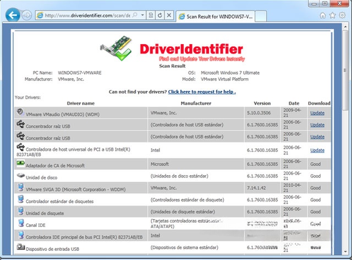Click the red DriverIdentifier title

pyautogui.click(x=191, y=49)
